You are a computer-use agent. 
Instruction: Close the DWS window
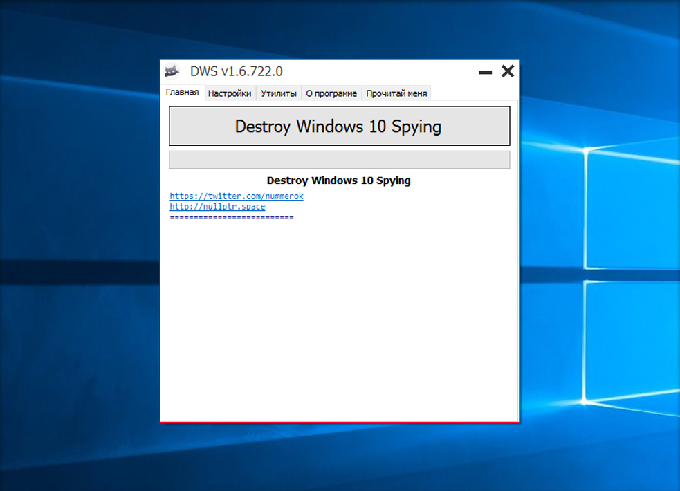(x=507, y=71)
